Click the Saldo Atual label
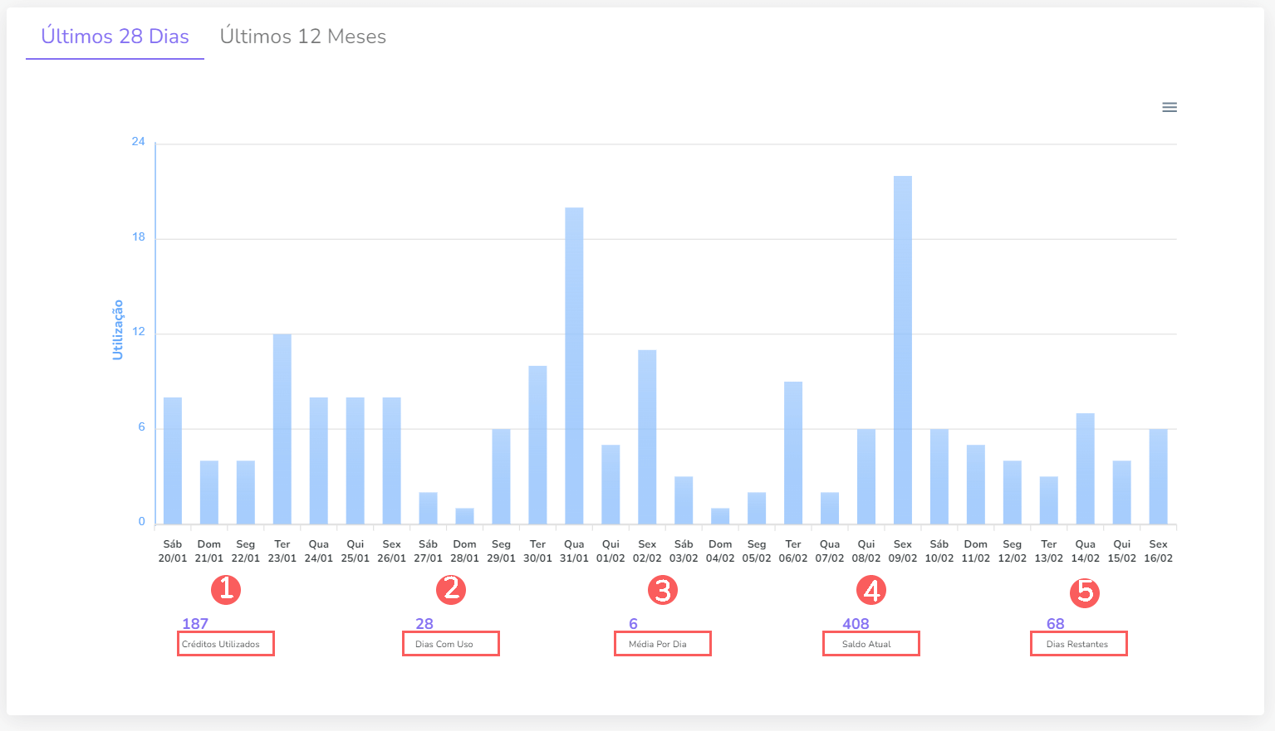This screenshot has width=1275, height=731. pos(866,644)
